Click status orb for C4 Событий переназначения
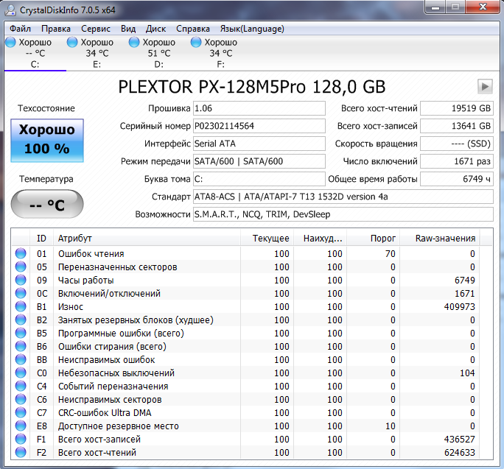The image size is (504, 469). [x=21, y=386]
